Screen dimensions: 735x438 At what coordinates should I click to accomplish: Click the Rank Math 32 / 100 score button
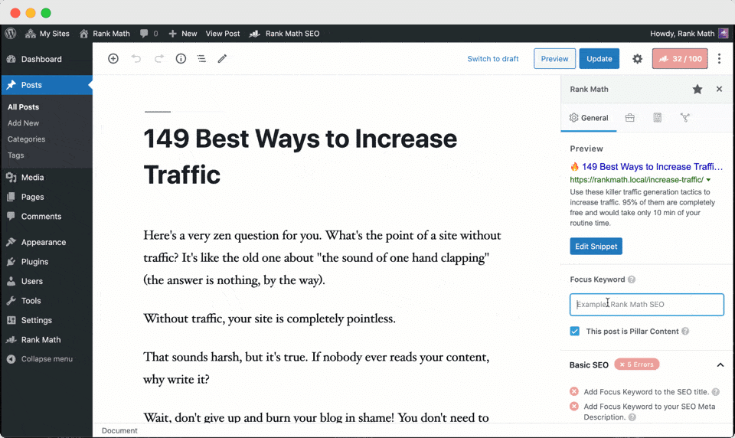click(680, 59)
